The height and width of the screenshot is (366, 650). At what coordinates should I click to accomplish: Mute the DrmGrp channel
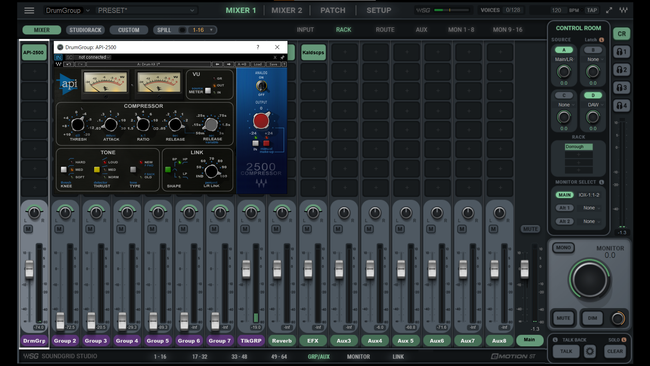coord(28,229)
